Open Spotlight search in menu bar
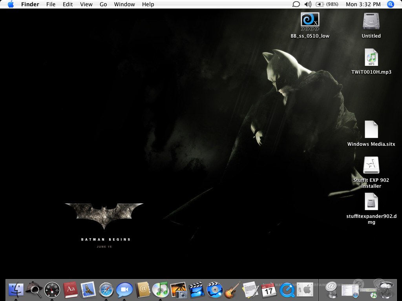402x301 pixels. 390,4
